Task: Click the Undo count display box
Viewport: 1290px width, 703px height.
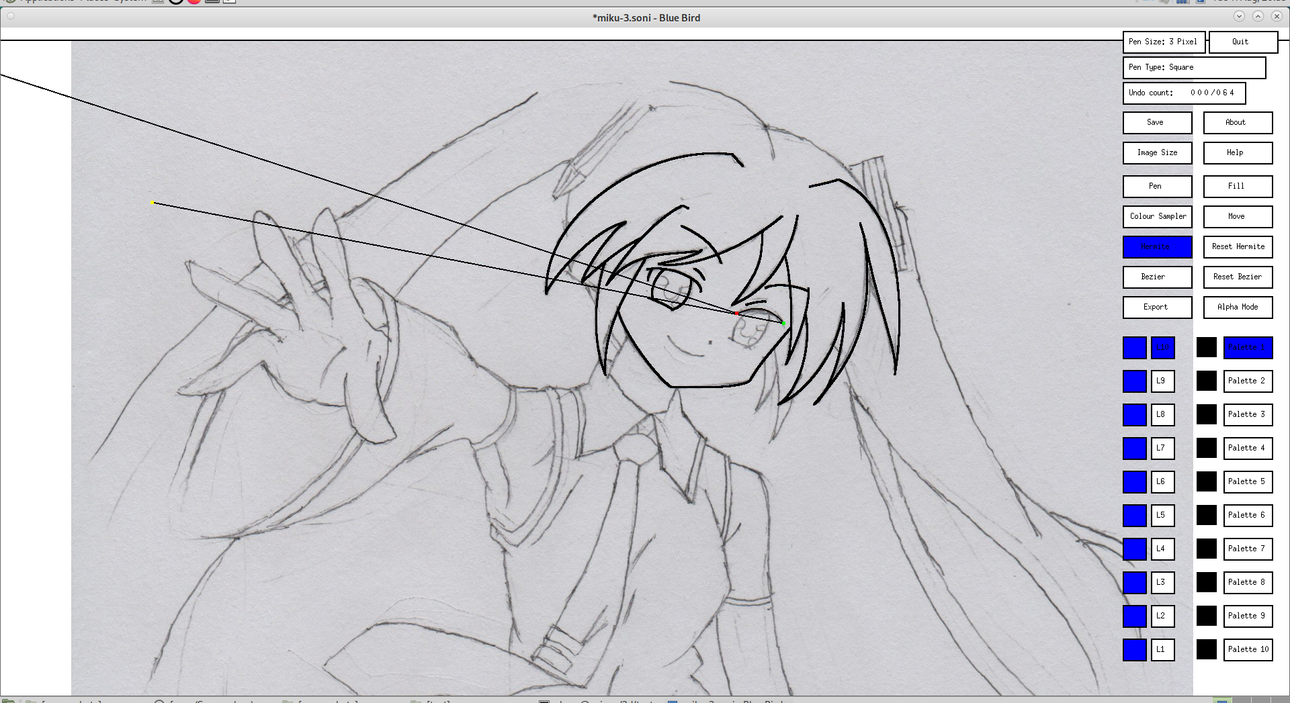Action: [1184, 93]
